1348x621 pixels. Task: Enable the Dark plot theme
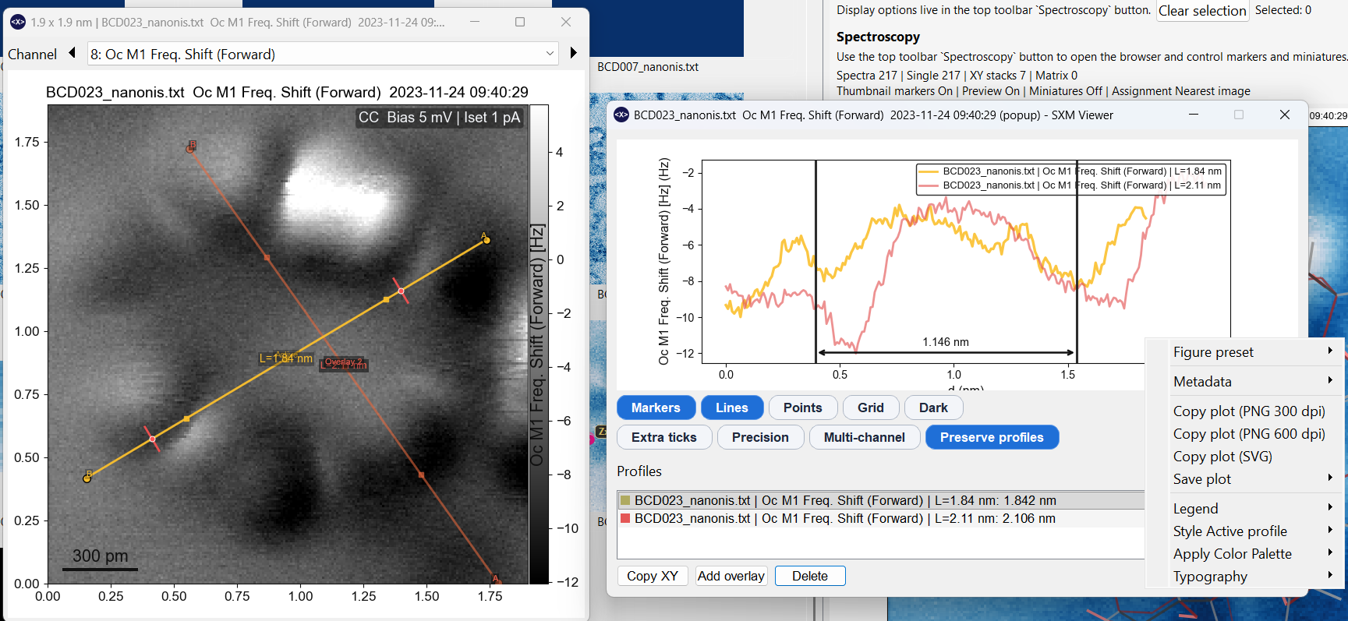[932, 408]
